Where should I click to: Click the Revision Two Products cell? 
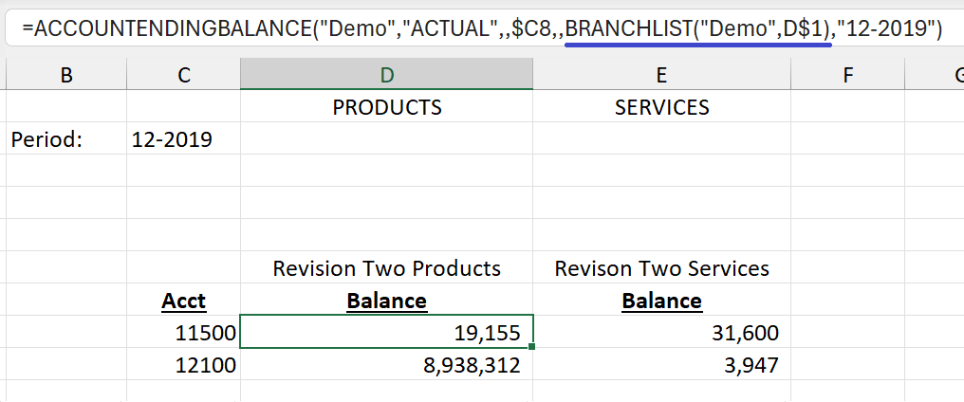click(x=387, y=268)
